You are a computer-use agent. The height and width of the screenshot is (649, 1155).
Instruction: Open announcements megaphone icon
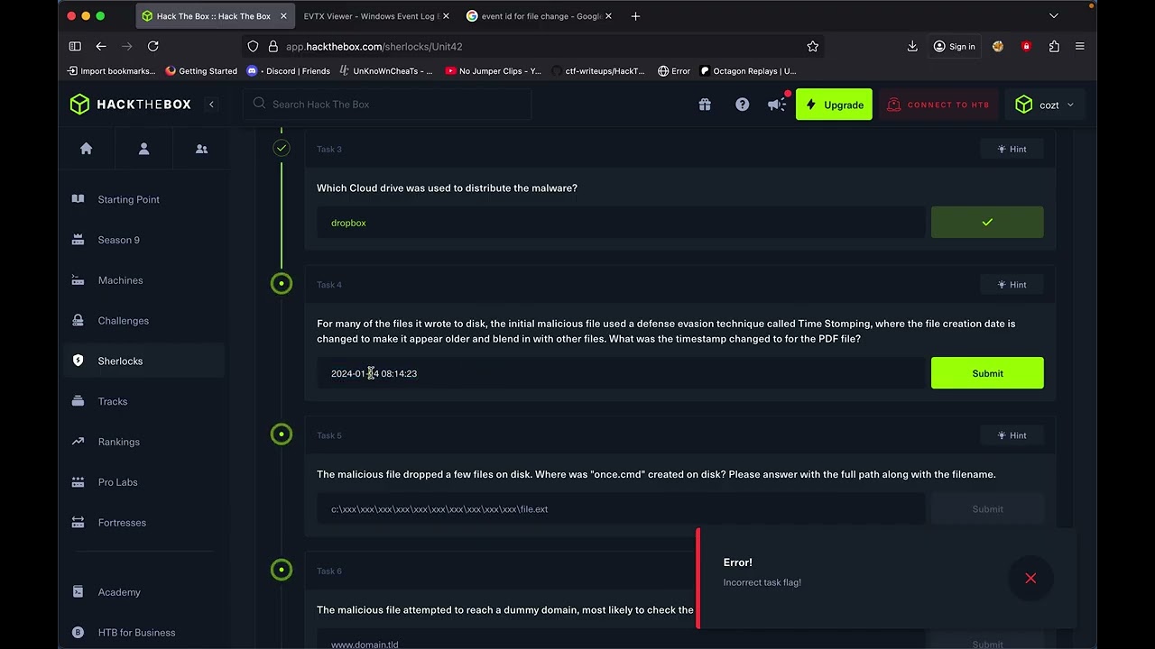coord(777,105)
